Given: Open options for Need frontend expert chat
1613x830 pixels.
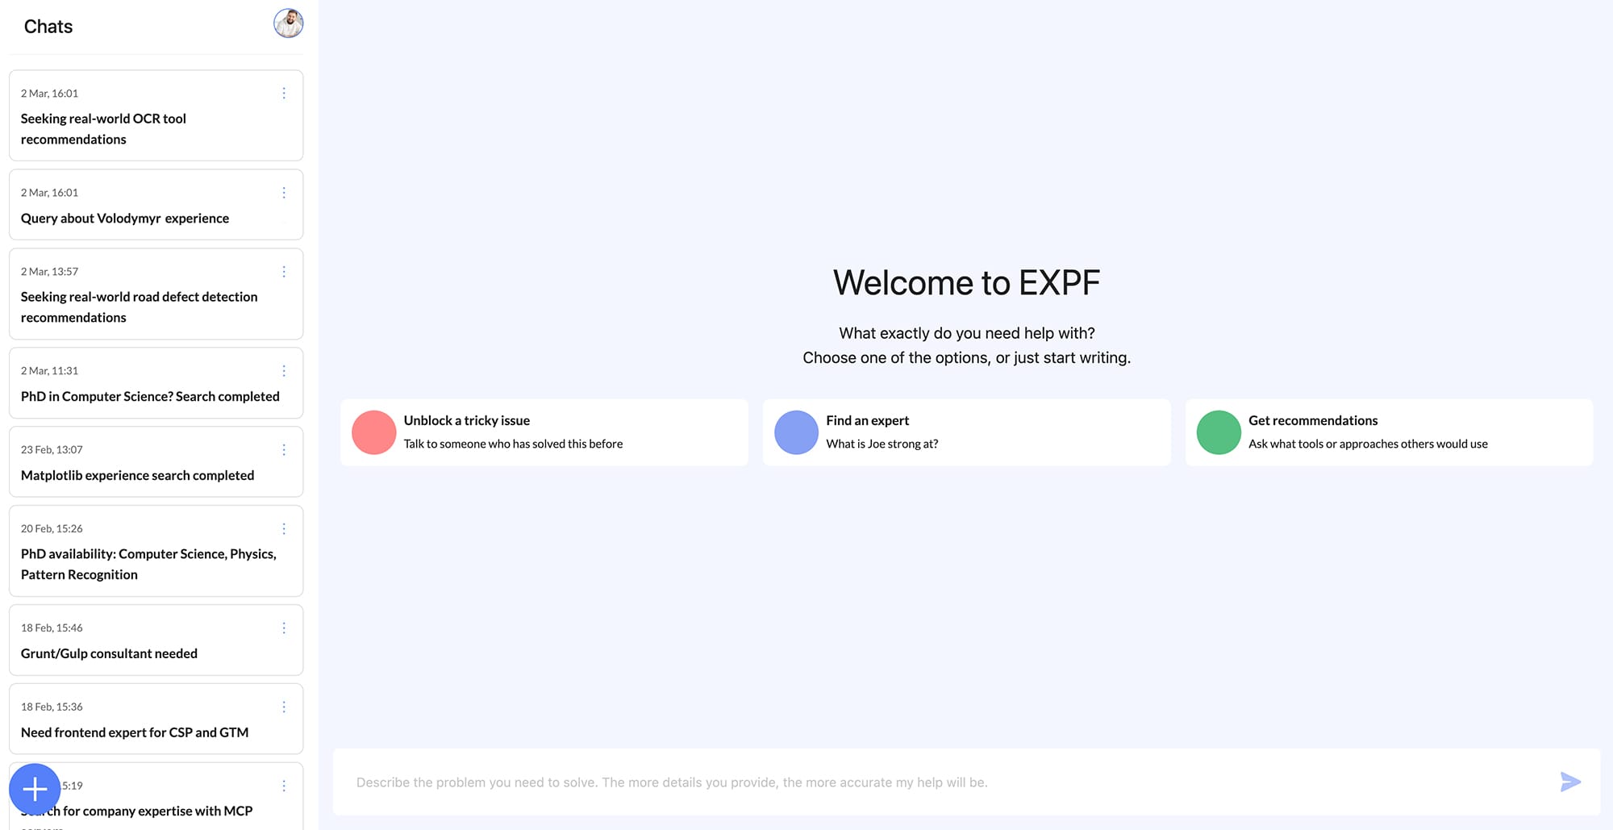Looking at the screenshot, I should [284, 707].
